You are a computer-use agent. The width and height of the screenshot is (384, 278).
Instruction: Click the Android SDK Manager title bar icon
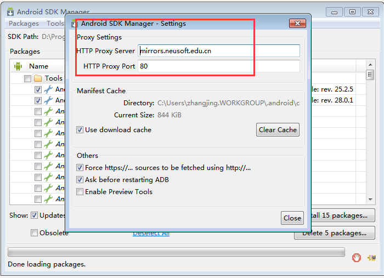pyautogui.click(x=10, y=12)
